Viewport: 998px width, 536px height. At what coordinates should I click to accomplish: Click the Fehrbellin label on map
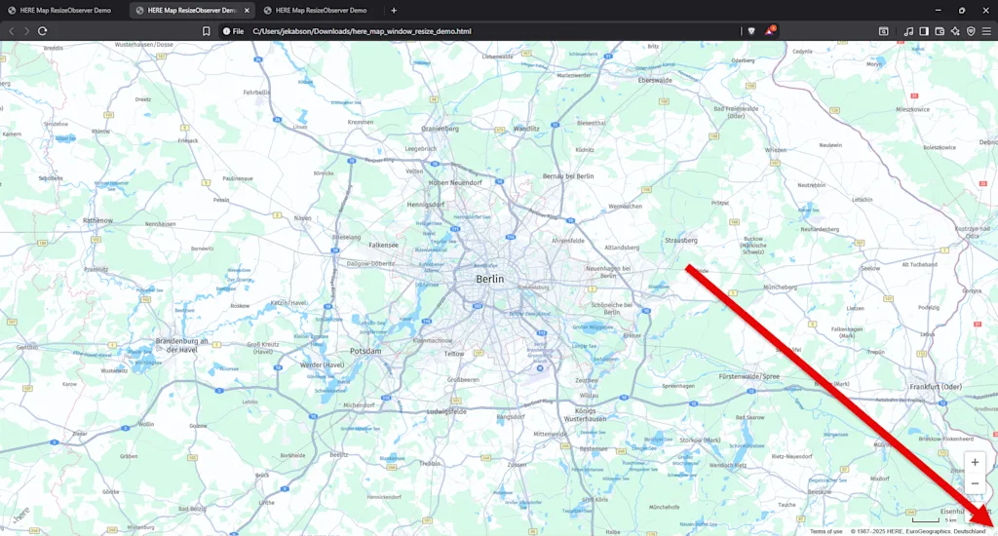(256, 93)
